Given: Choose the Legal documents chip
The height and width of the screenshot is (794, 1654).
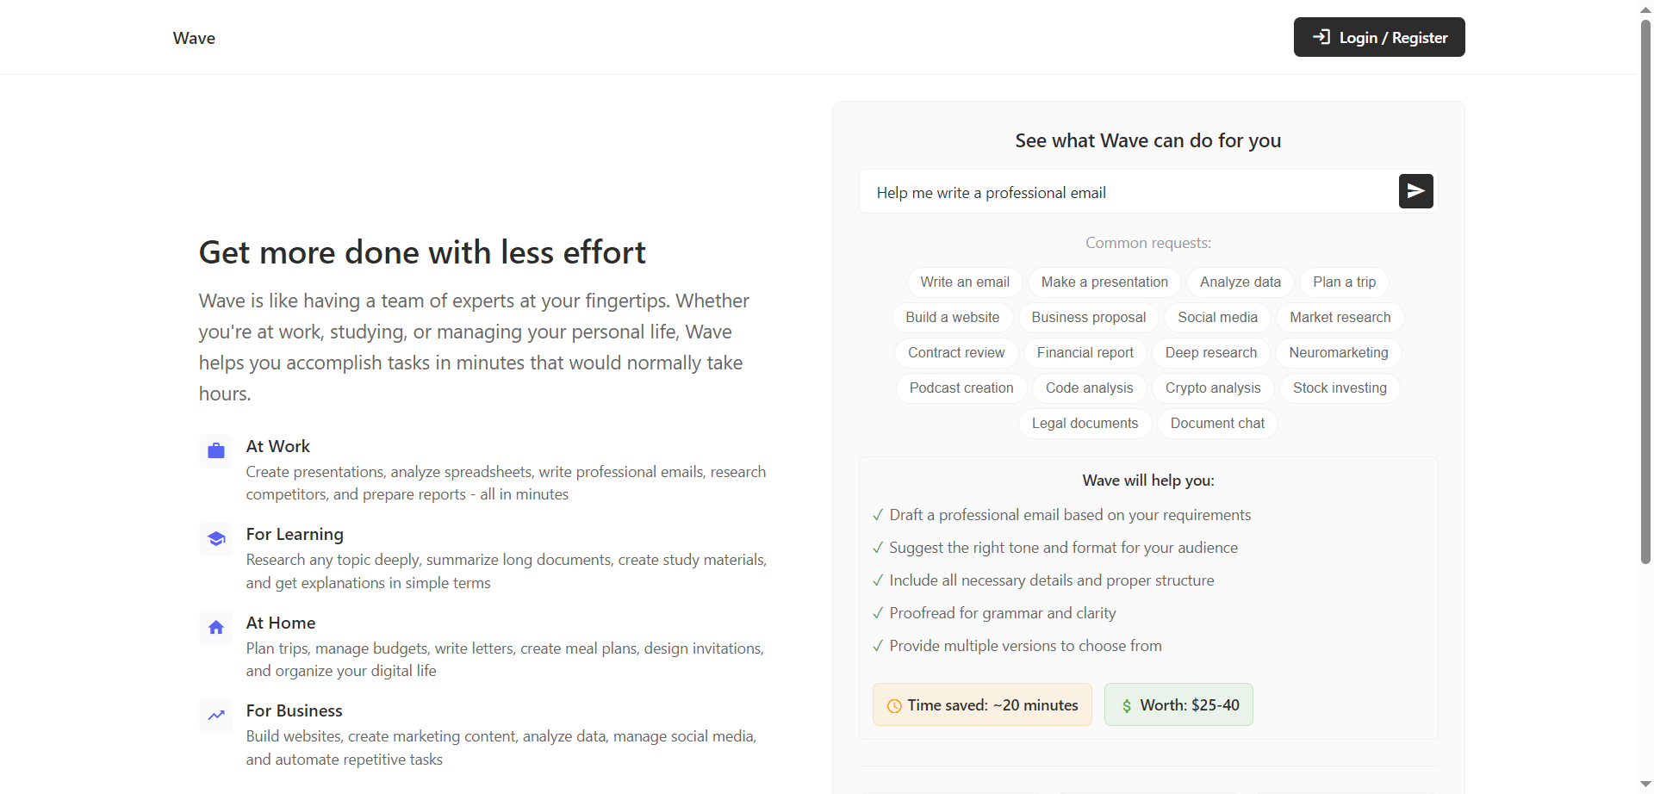Looking at the screenshot, I should point(1085,423).
